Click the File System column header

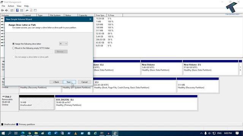tap(56, 15)
